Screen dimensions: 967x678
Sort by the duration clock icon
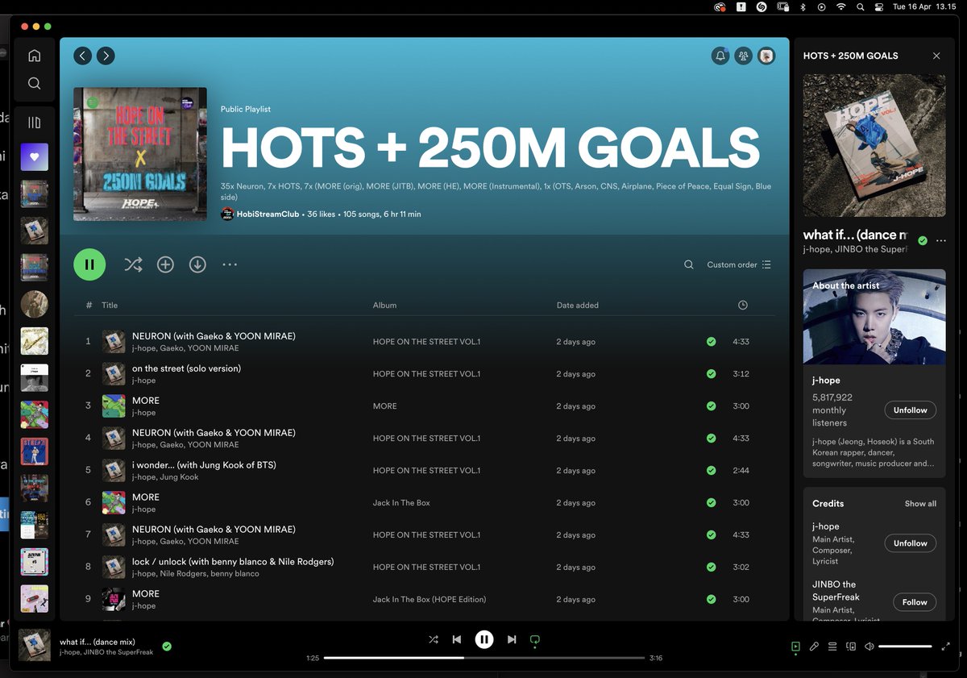coord(742,306)
